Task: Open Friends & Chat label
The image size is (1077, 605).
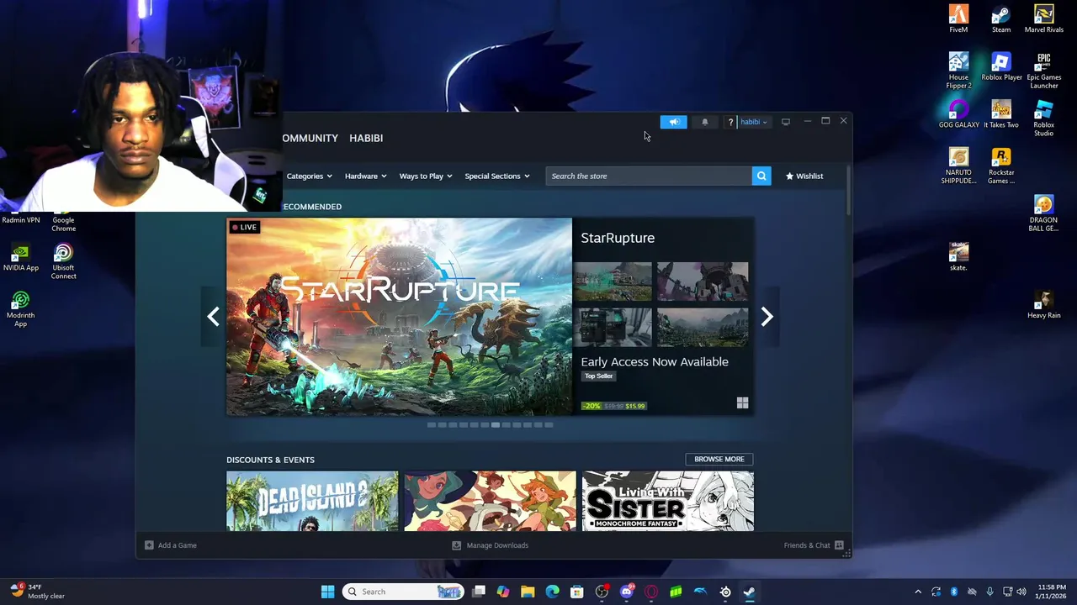Action: click(807, 545)
